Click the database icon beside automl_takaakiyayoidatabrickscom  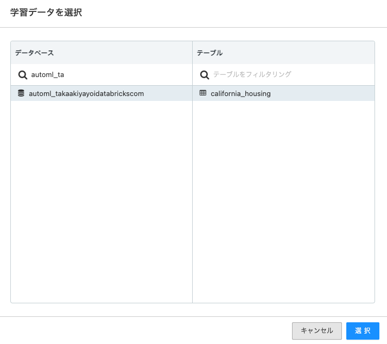click(x=21, y=93)
